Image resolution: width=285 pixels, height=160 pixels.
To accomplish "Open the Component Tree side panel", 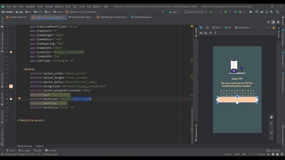I will pos(196,132).
